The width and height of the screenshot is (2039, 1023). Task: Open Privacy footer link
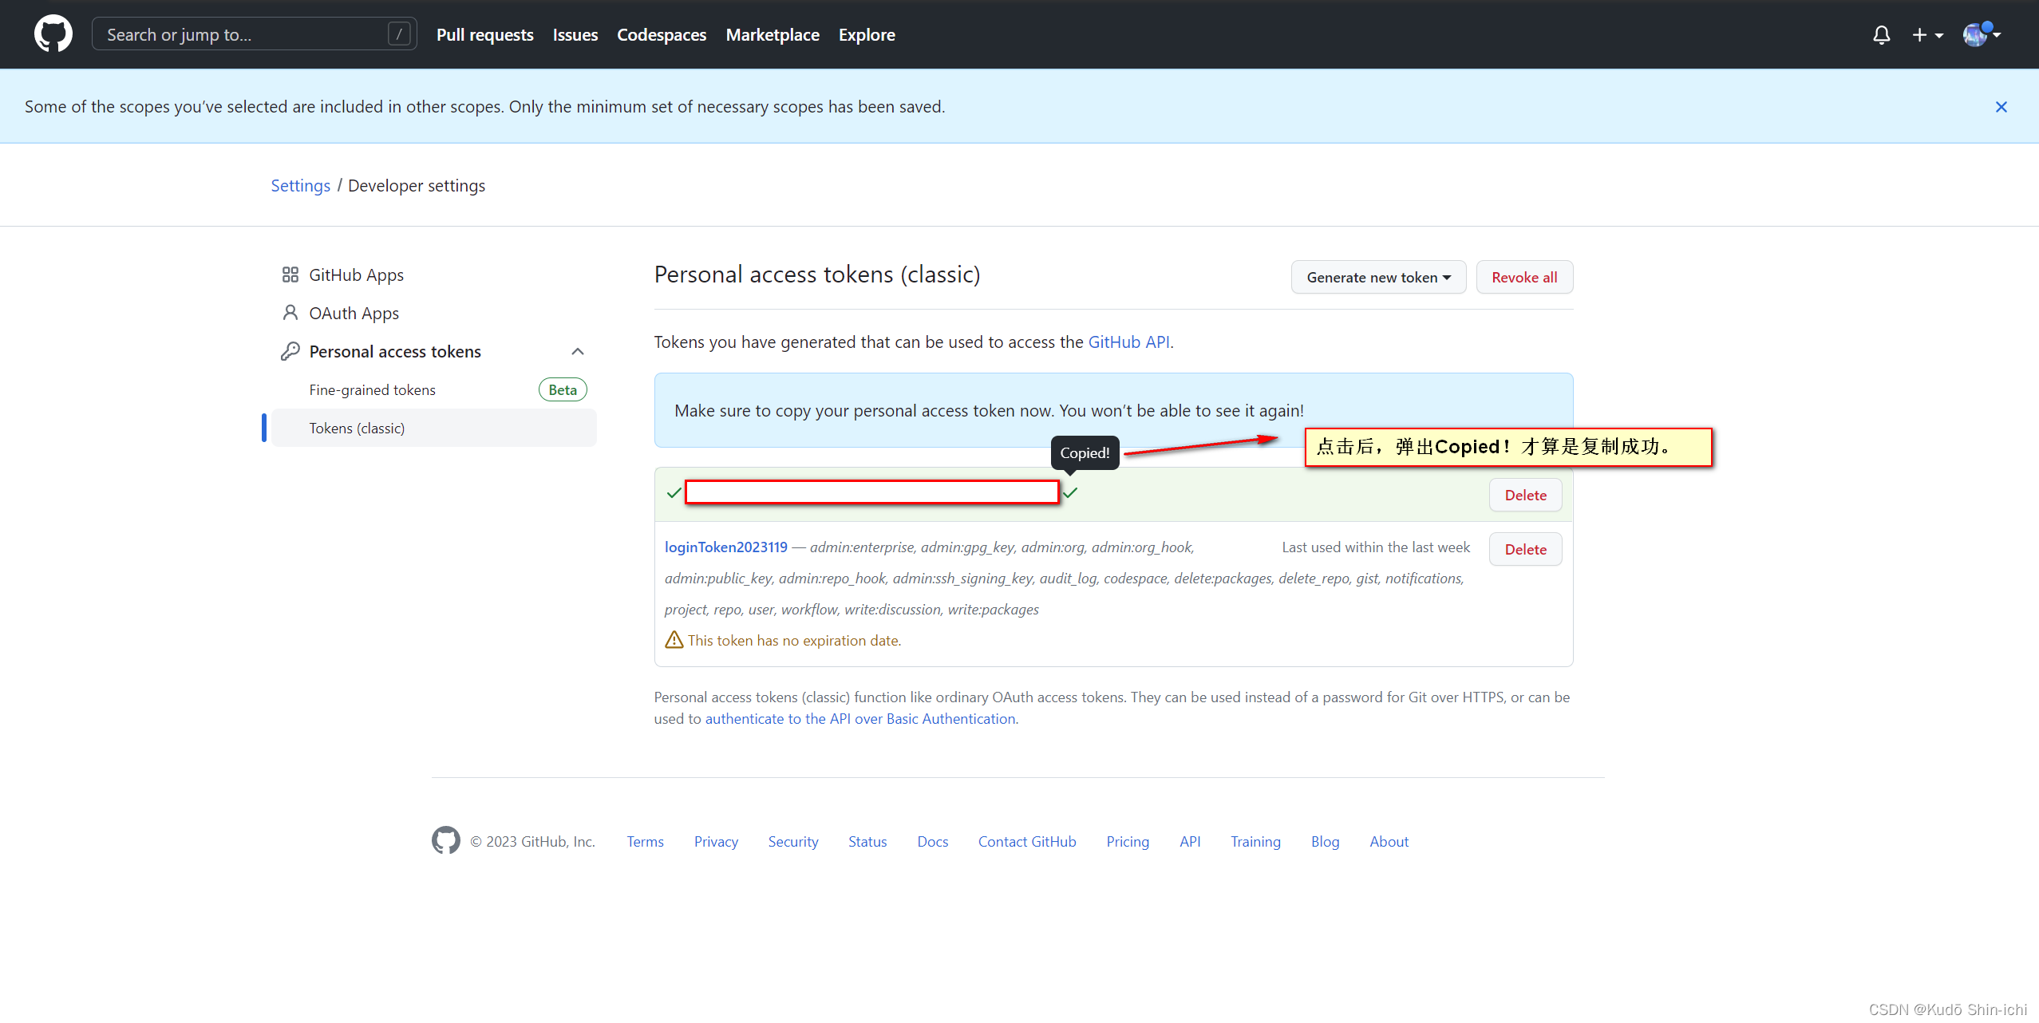(x=716, y=842)
